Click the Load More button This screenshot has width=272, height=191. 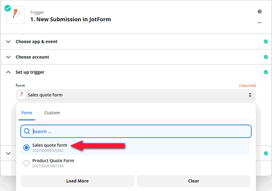77,181
